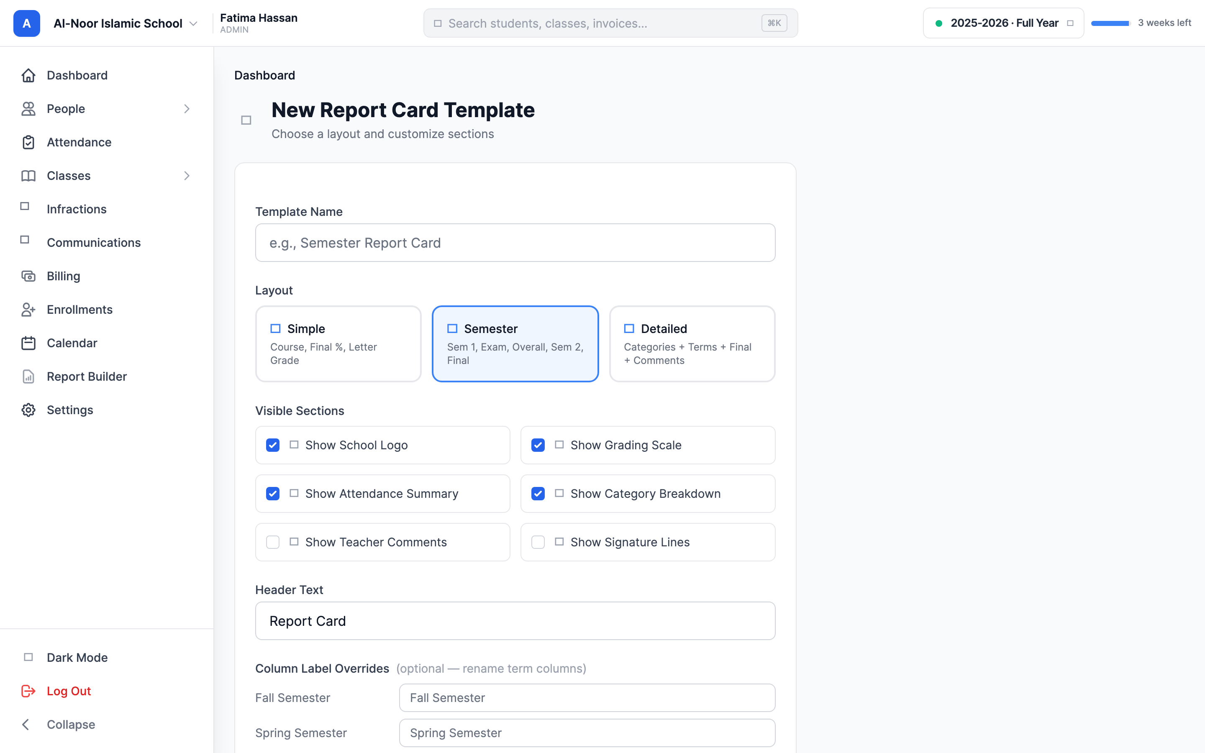Toggle the Dark Mode label
The image size is (1205, 753).
click(x=77, y=657)
